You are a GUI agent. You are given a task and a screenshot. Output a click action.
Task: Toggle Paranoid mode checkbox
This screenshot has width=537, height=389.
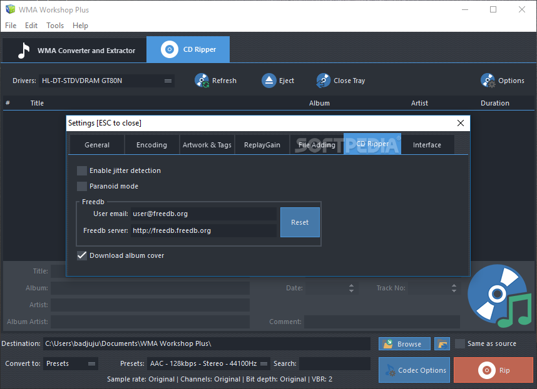pos(82,186)
